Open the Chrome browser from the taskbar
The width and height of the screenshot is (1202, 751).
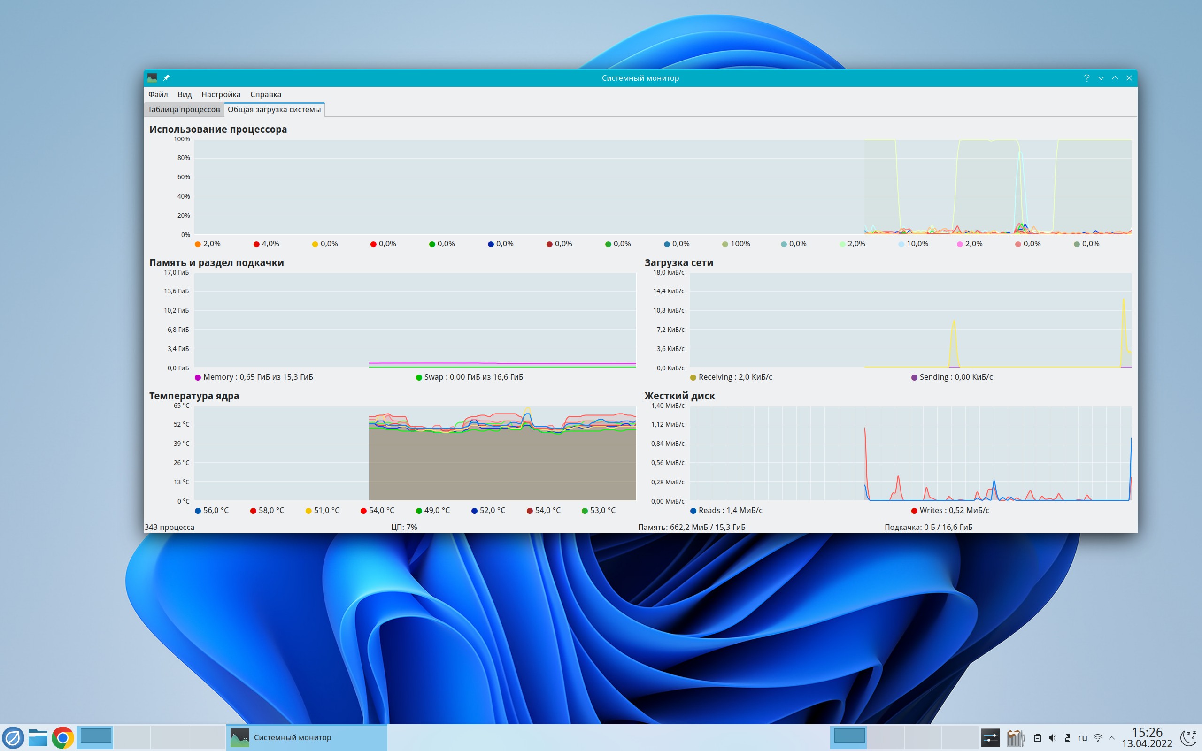tap(62, 737)
